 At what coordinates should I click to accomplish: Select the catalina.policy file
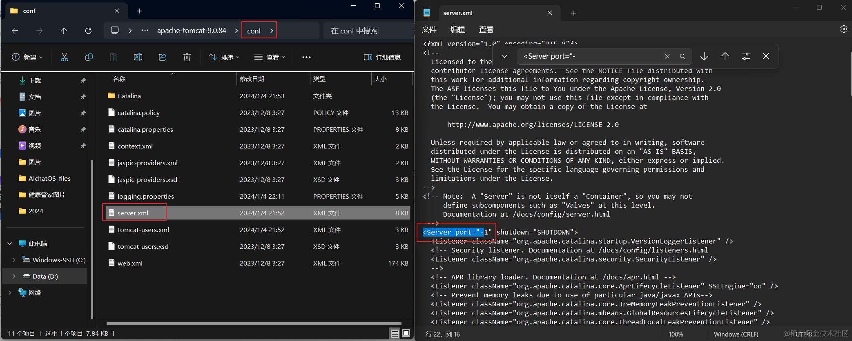click(257, 113)
